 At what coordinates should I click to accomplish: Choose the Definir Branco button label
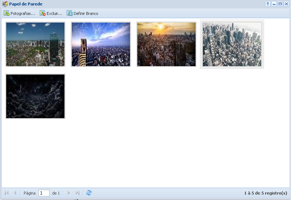pos(86,13)
